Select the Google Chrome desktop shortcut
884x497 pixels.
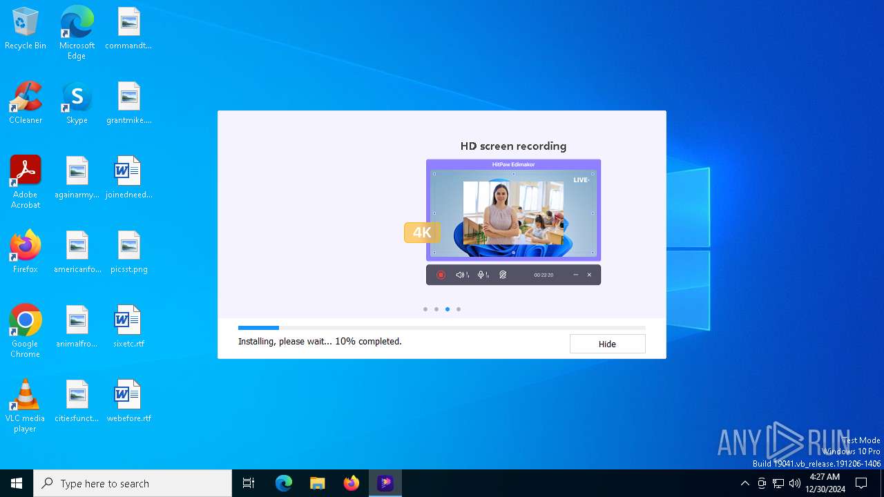coord(26,331)
